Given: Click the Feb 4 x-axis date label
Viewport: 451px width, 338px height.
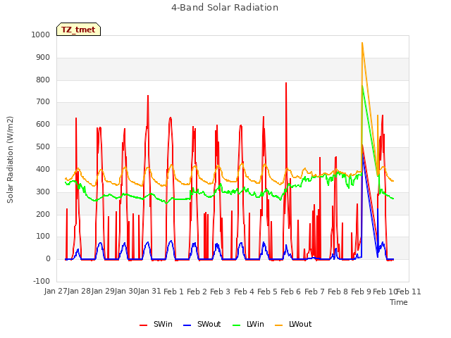Looking at the screenshot, I should [x=244, y=292].
